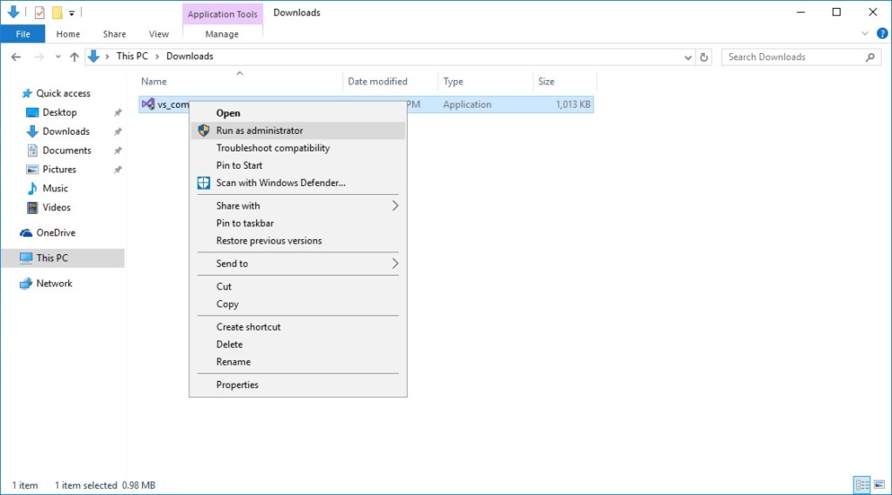Open Desktop in the navigation pane
Screen dimensions: 892x495
click(59, 112)
